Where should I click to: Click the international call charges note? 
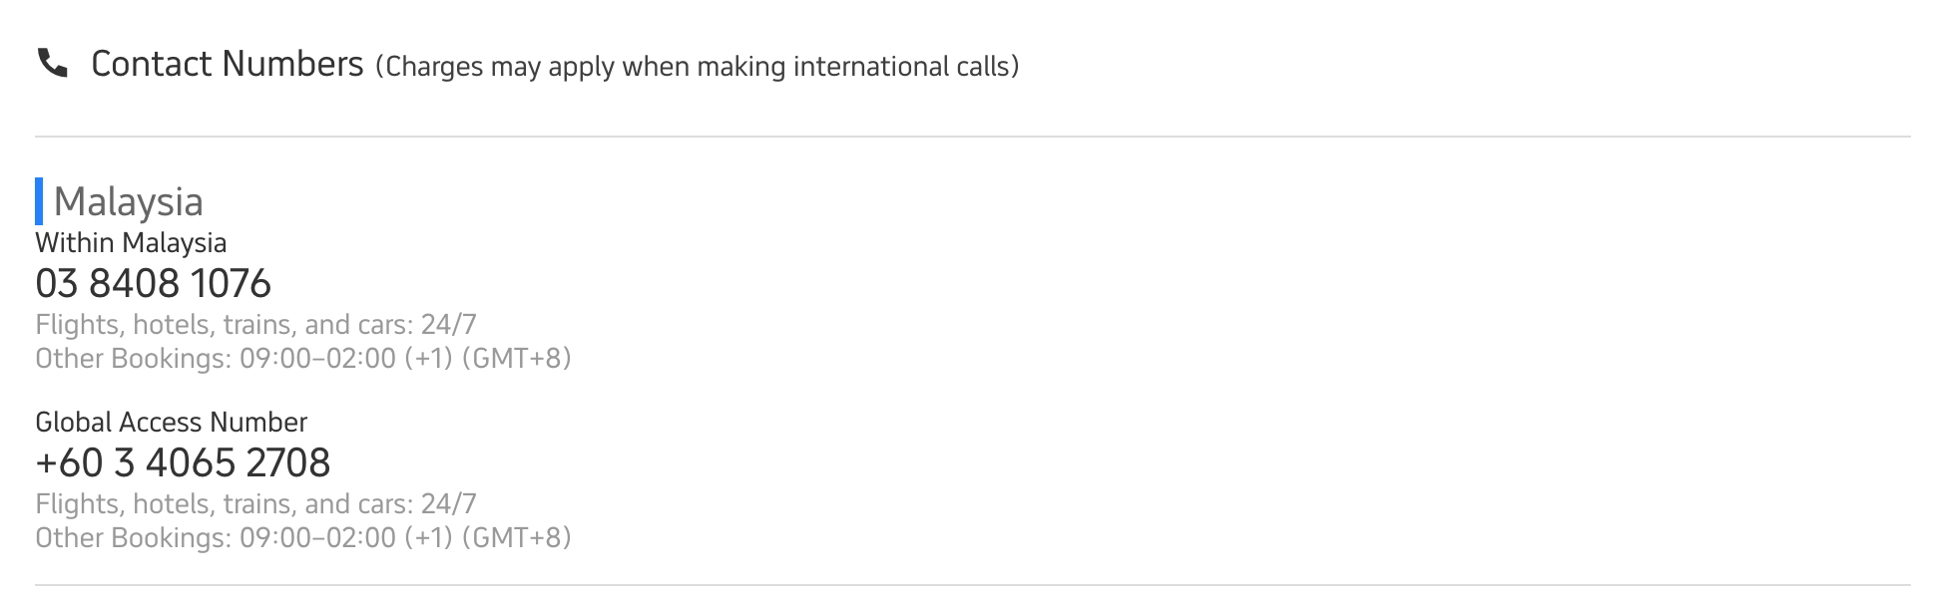tap(698, 67)
